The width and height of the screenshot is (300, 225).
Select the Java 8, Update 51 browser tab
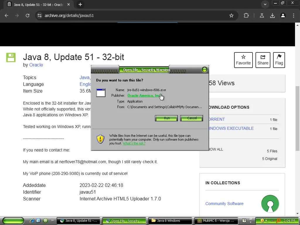tap(38, 4)
